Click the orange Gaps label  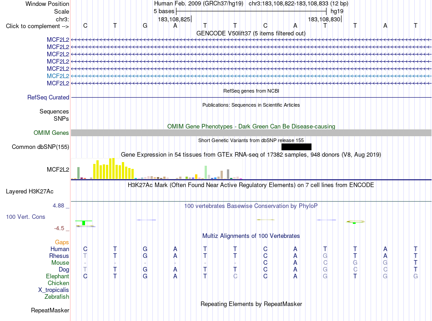(x=62, y=242)
